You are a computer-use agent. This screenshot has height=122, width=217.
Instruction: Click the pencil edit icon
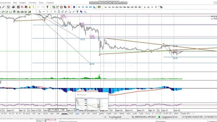point(3,7)
